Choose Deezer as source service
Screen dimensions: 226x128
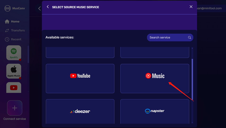point(80,111)
